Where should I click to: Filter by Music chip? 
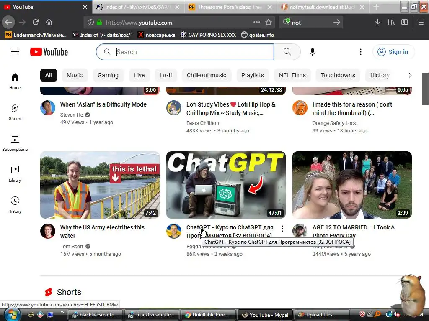[x=75, y=75]
